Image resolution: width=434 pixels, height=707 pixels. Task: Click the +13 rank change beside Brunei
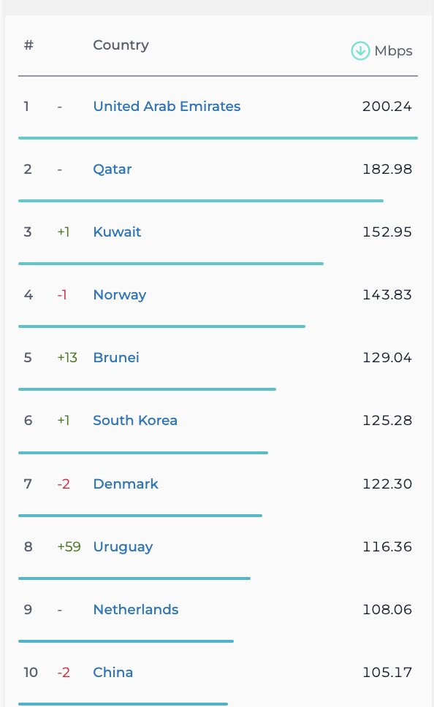click(x=66, y=357)
